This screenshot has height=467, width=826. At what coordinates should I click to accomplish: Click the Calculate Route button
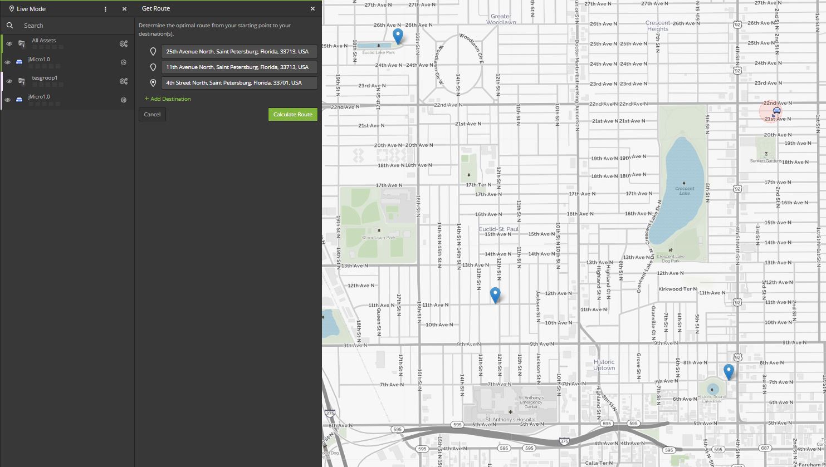[x=292, y=114]
